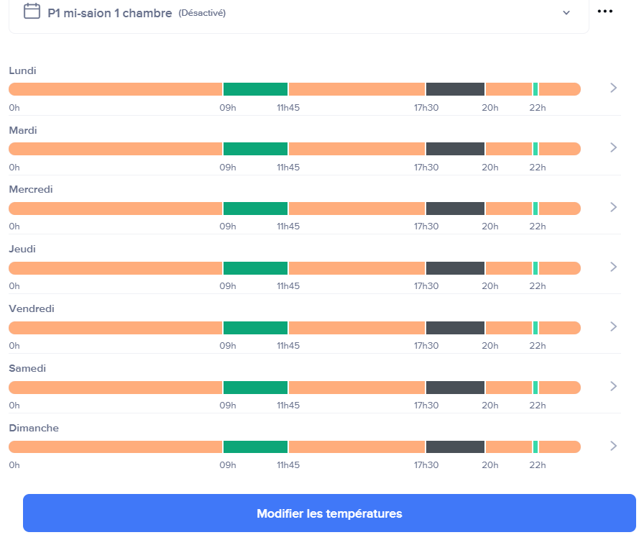Click the calendar icon beside P1 mi-saion
Image resolution: width=639 pixels, height=540 pixels.
click(x=32, y=11)
